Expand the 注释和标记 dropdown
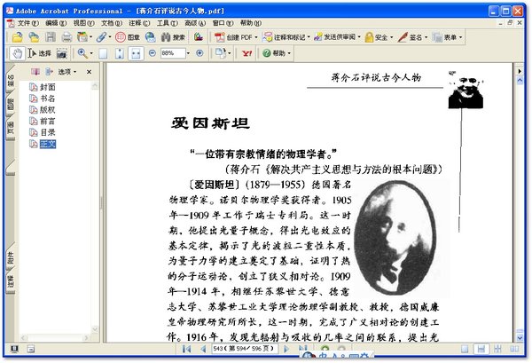 309,37
